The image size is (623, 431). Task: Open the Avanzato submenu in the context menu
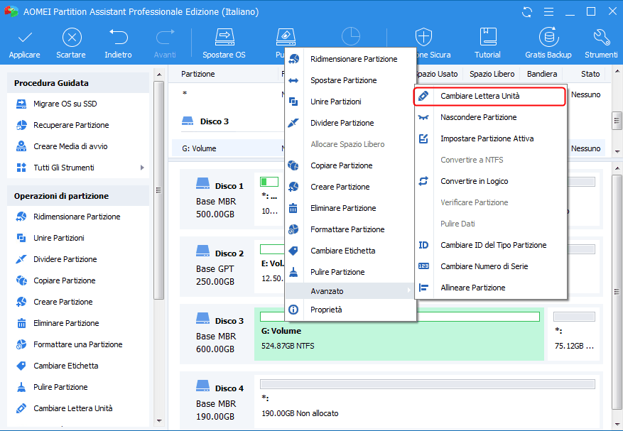point(350,291)
